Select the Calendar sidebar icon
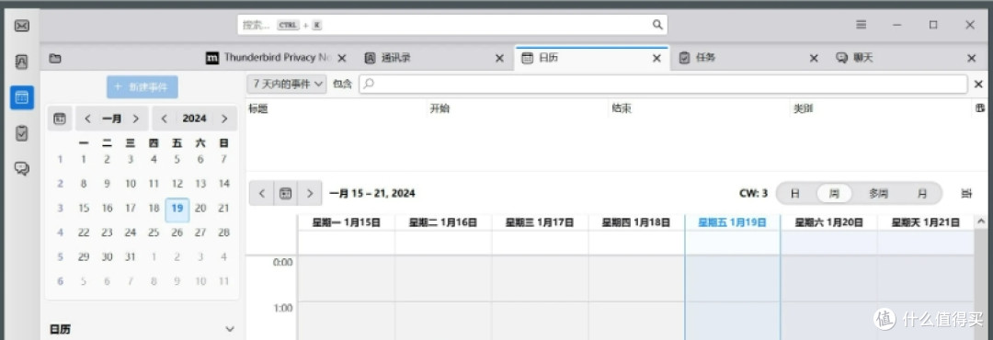Screen dimensions: 993x340 [x=21, y=97]
